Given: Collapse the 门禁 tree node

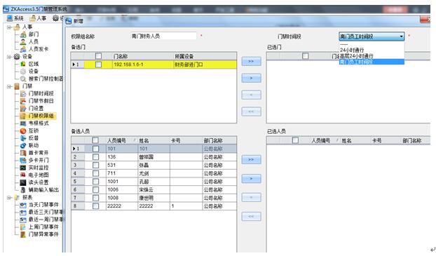Looking at the screenshot, I should click(9, 86).
